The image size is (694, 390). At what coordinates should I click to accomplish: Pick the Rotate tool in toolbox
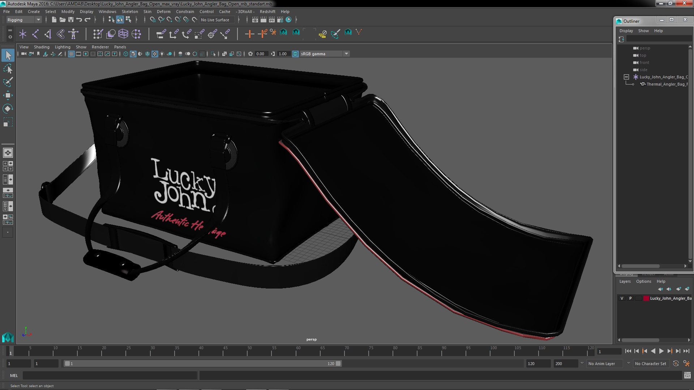[x=8, y=109]
